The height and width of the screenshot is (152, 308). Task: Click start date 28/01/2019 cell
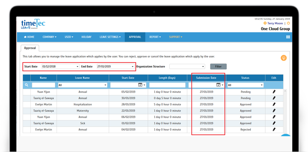(128, 104)
